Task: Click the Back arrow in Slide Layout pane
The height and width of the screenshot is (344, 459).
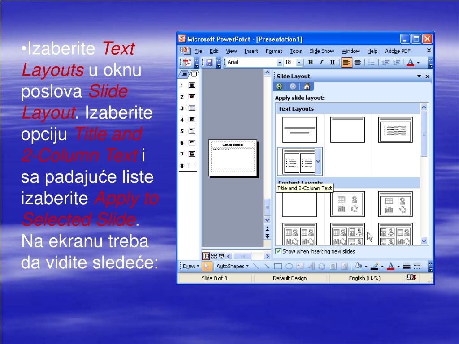Action: (x=279, y=86)
